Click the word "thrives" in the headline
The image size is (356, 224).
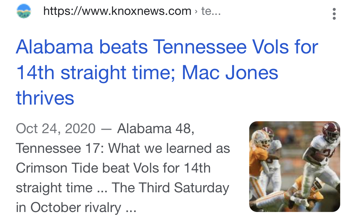coord(45,98)
